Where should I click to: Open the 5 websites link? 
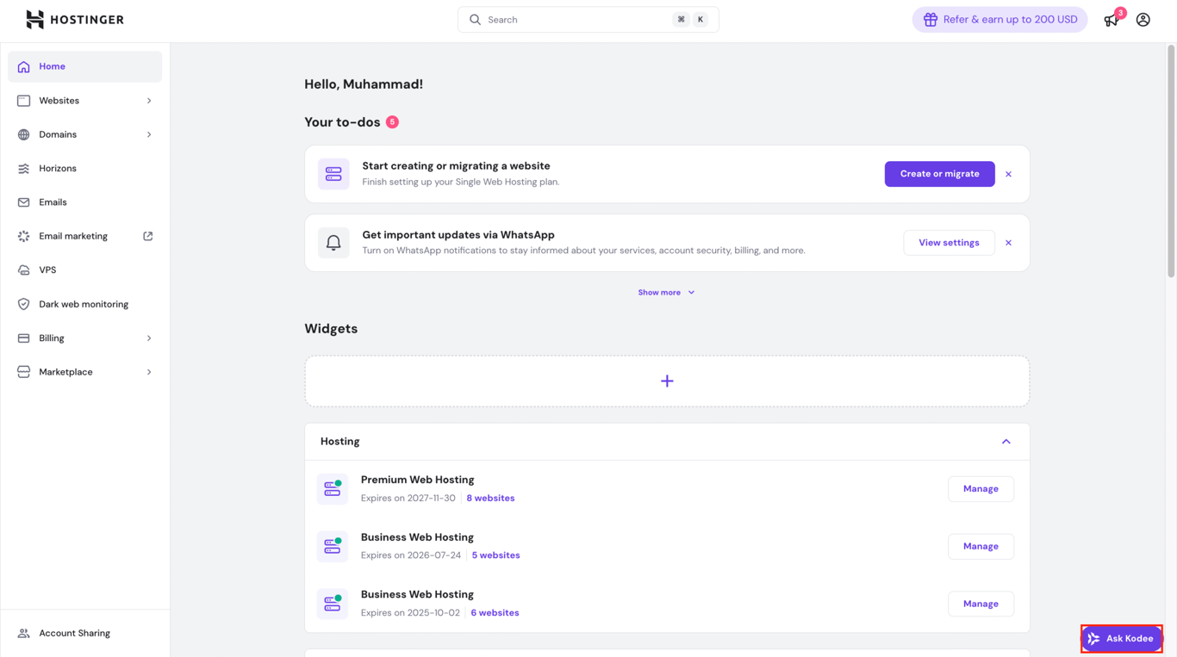[x=495, y=555]
